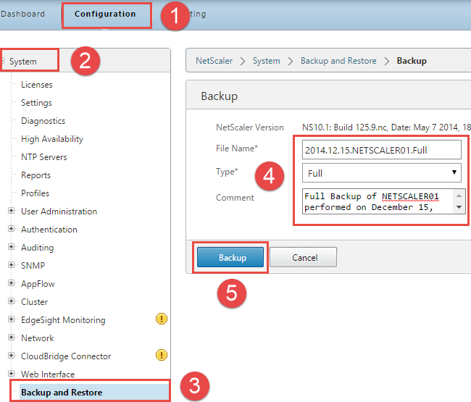The height and width of the screenshot is (402, 471).
Task: Click CloudBridge Connector warning icon
Action: [x=162, y=355]
